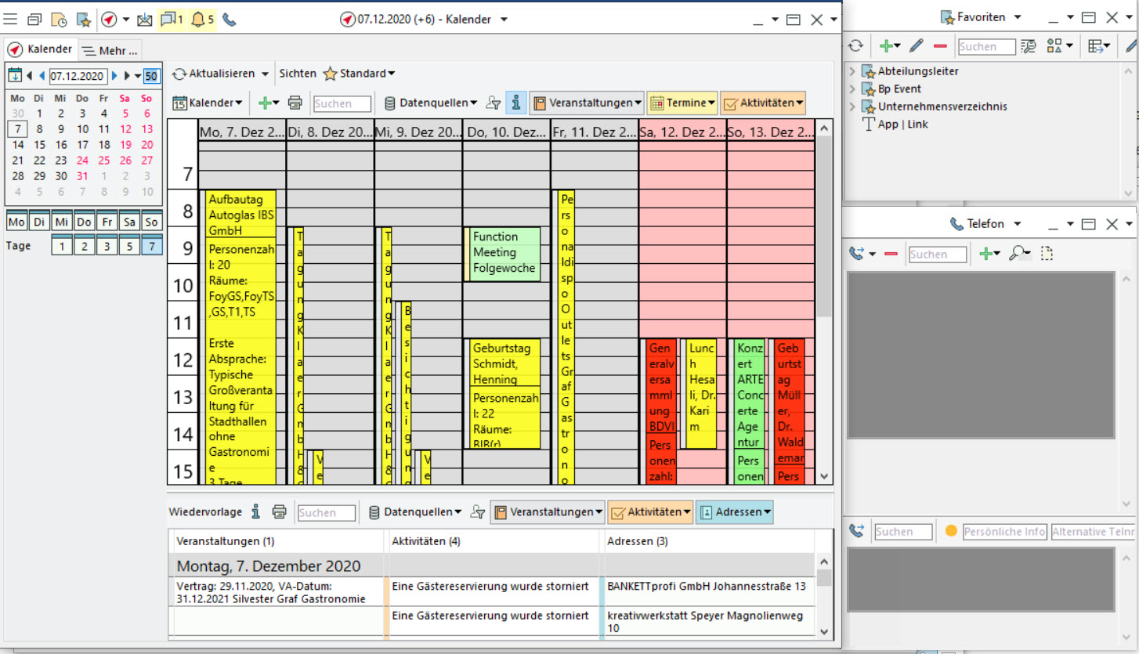Toggle the Mo weekday button
The height and width of the screenshot is (654, 1139).
pyautogui.click(x=16, y=222)
